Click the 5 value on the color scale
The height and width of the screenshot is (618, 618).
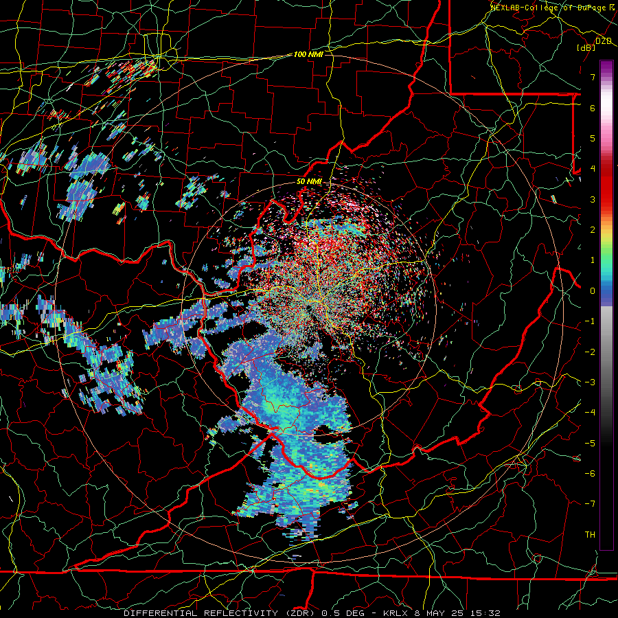(593, 138)
